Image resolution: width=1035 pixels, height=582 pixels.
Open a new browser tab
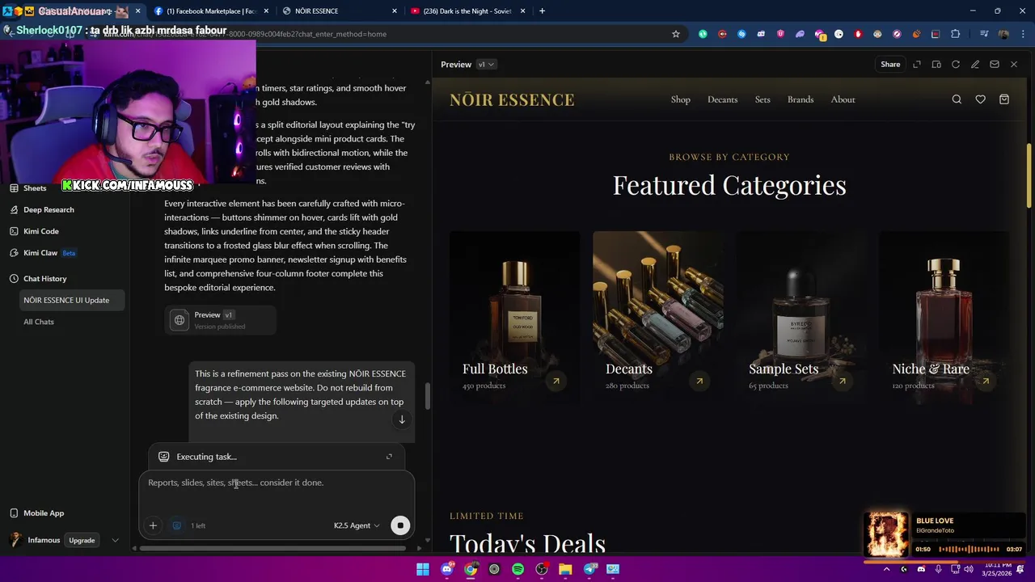542,11
